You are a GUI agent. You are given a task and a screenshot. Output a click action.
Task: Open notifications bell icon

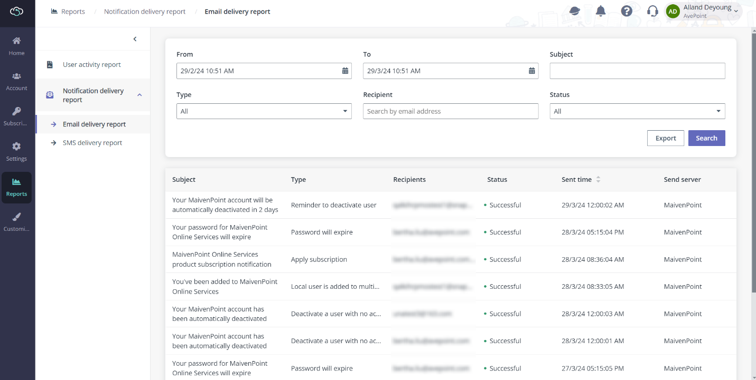pyautogui.click(x=601, y=11)
